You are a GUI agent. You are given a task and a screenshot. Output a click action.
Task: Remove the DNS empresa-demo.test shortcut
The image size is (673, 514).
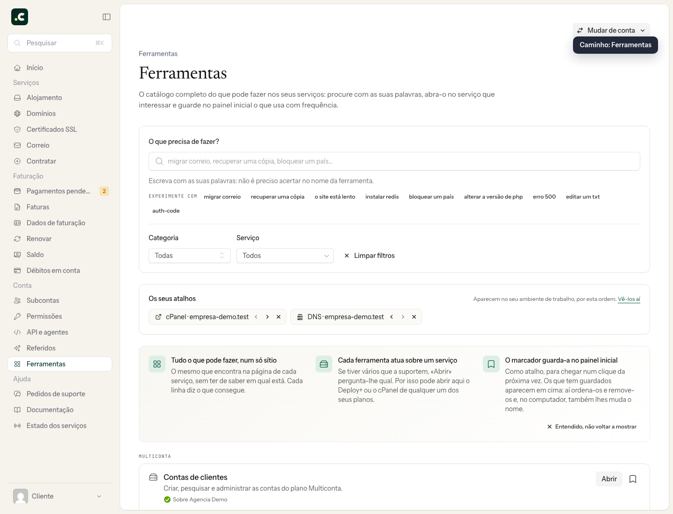[414, 317]
